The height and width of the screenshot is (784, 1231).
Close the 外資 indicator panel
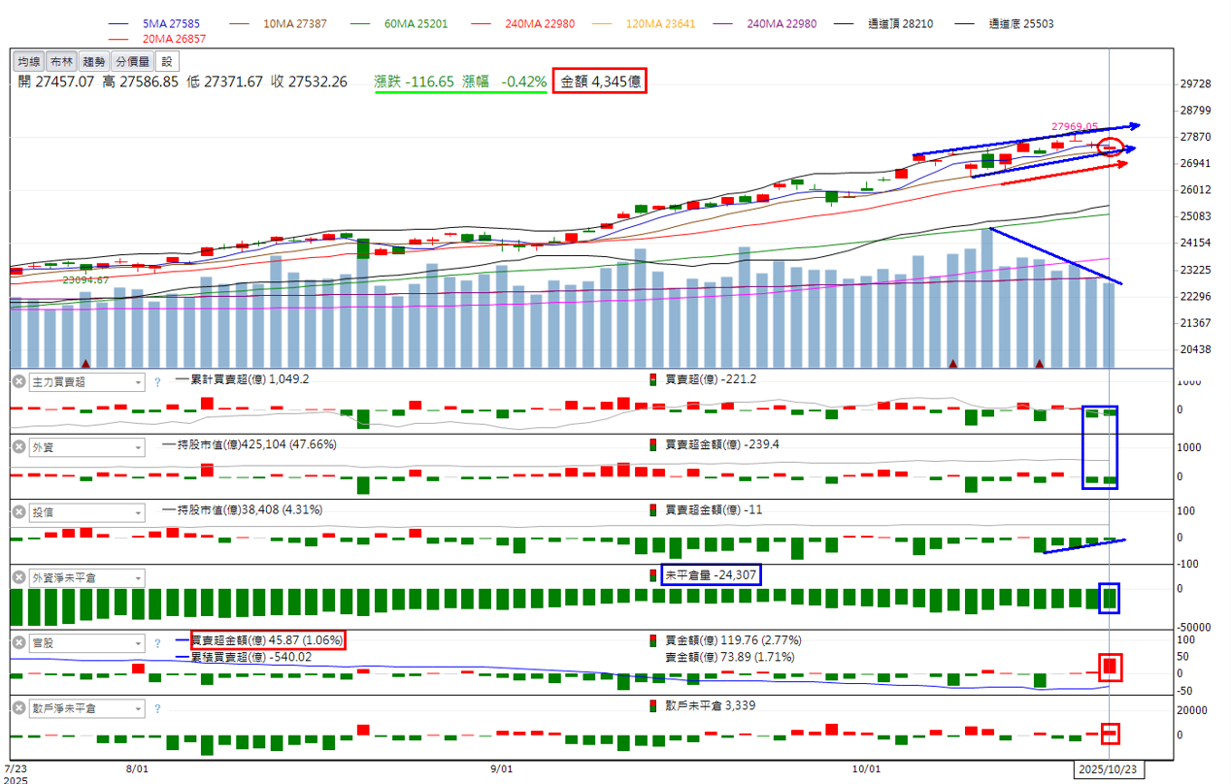pyautogui.click(x=18, y=447)
